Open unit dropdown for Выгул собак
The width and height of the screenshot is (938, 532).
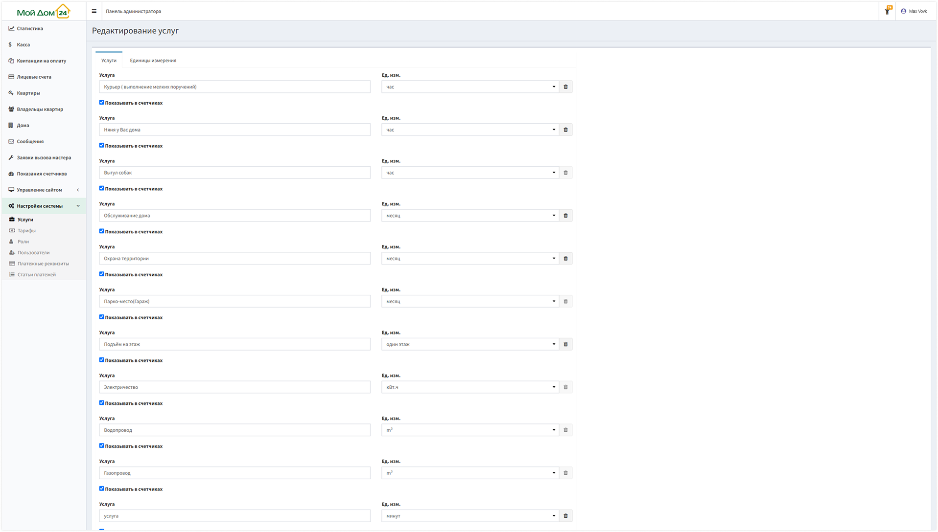point(470,173)
